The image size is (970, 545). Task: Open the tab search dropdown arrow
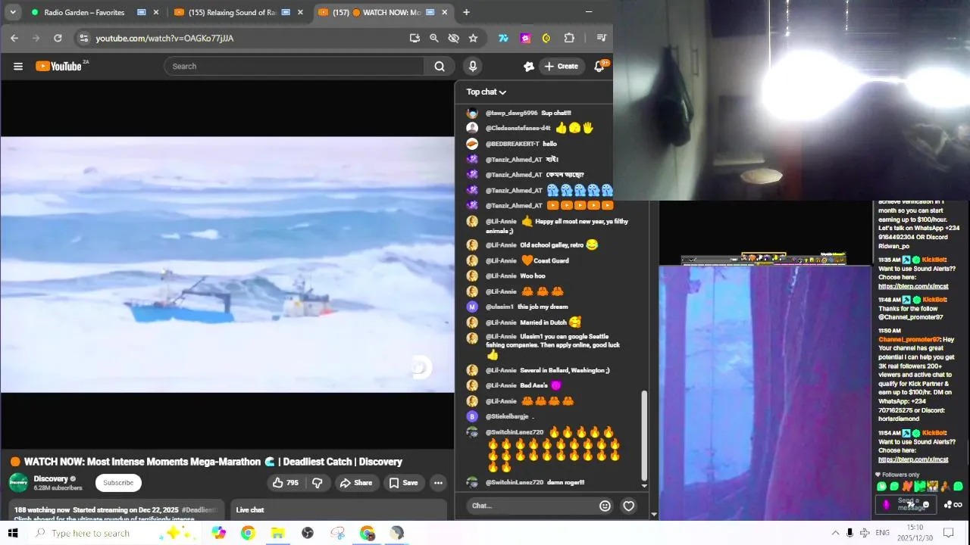[13, 12]
